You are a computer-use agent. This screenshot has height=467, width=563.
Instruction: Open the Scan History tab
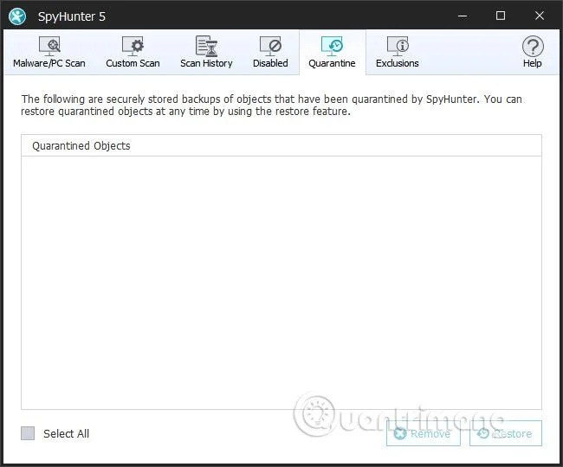[206, 53]
